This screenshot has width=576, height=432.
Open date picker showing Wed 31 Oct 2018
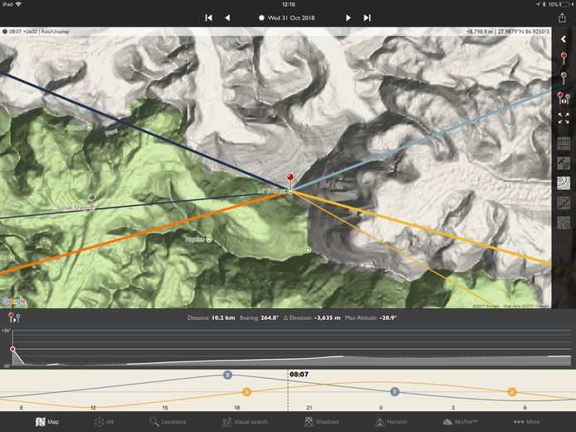287,17
